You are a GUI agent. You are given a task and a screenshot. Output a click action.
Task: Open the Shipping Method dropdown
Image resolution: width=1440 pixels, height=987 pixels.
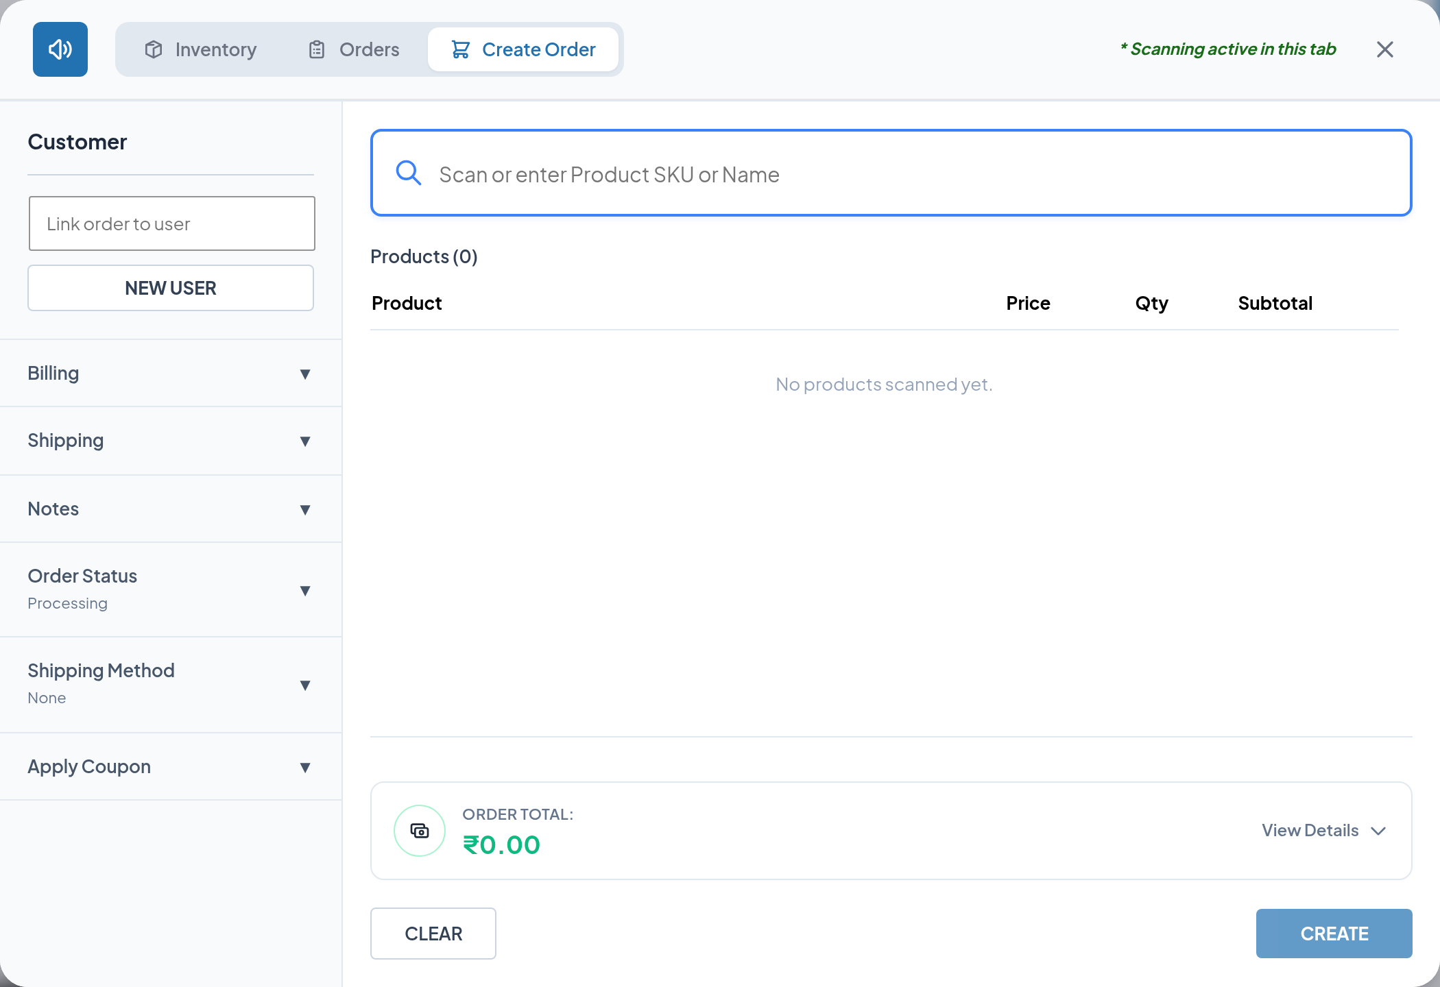pos(171,685)
